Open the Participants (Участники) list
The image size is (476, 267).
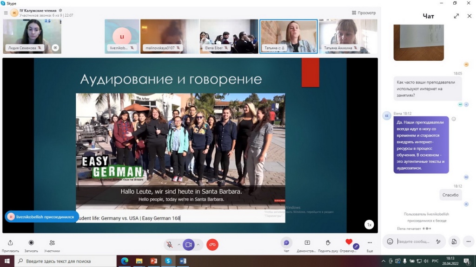click(x=52, y=243)
